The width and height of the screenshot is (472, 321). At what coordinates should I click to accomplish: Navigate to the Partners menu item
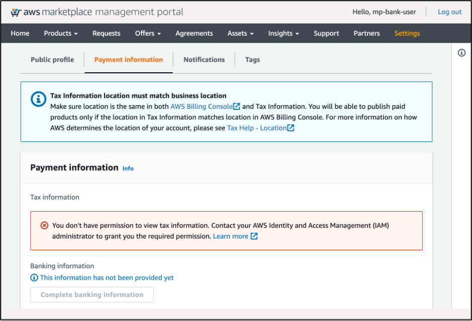coord(367,33)
